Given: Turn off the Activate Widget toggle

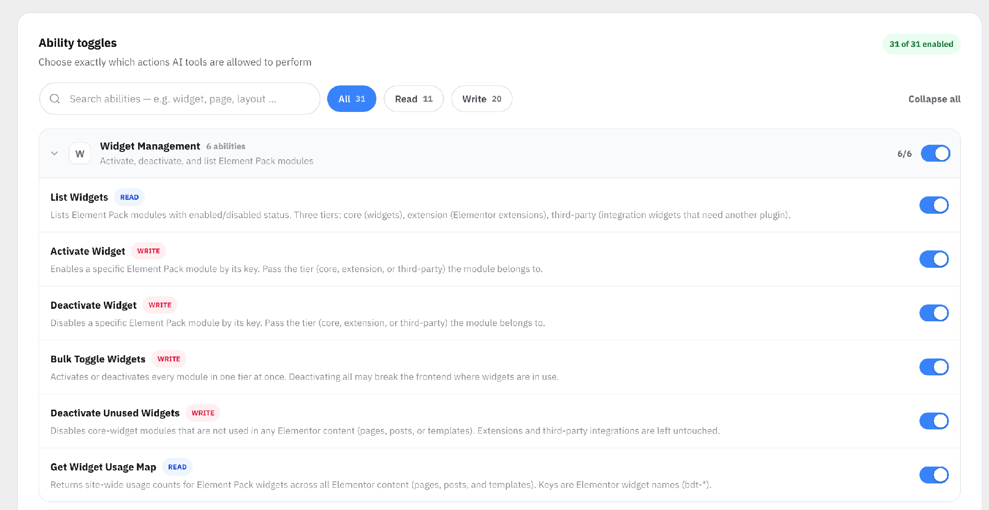Looking at the screenshot, I should (x=934, y=259).
